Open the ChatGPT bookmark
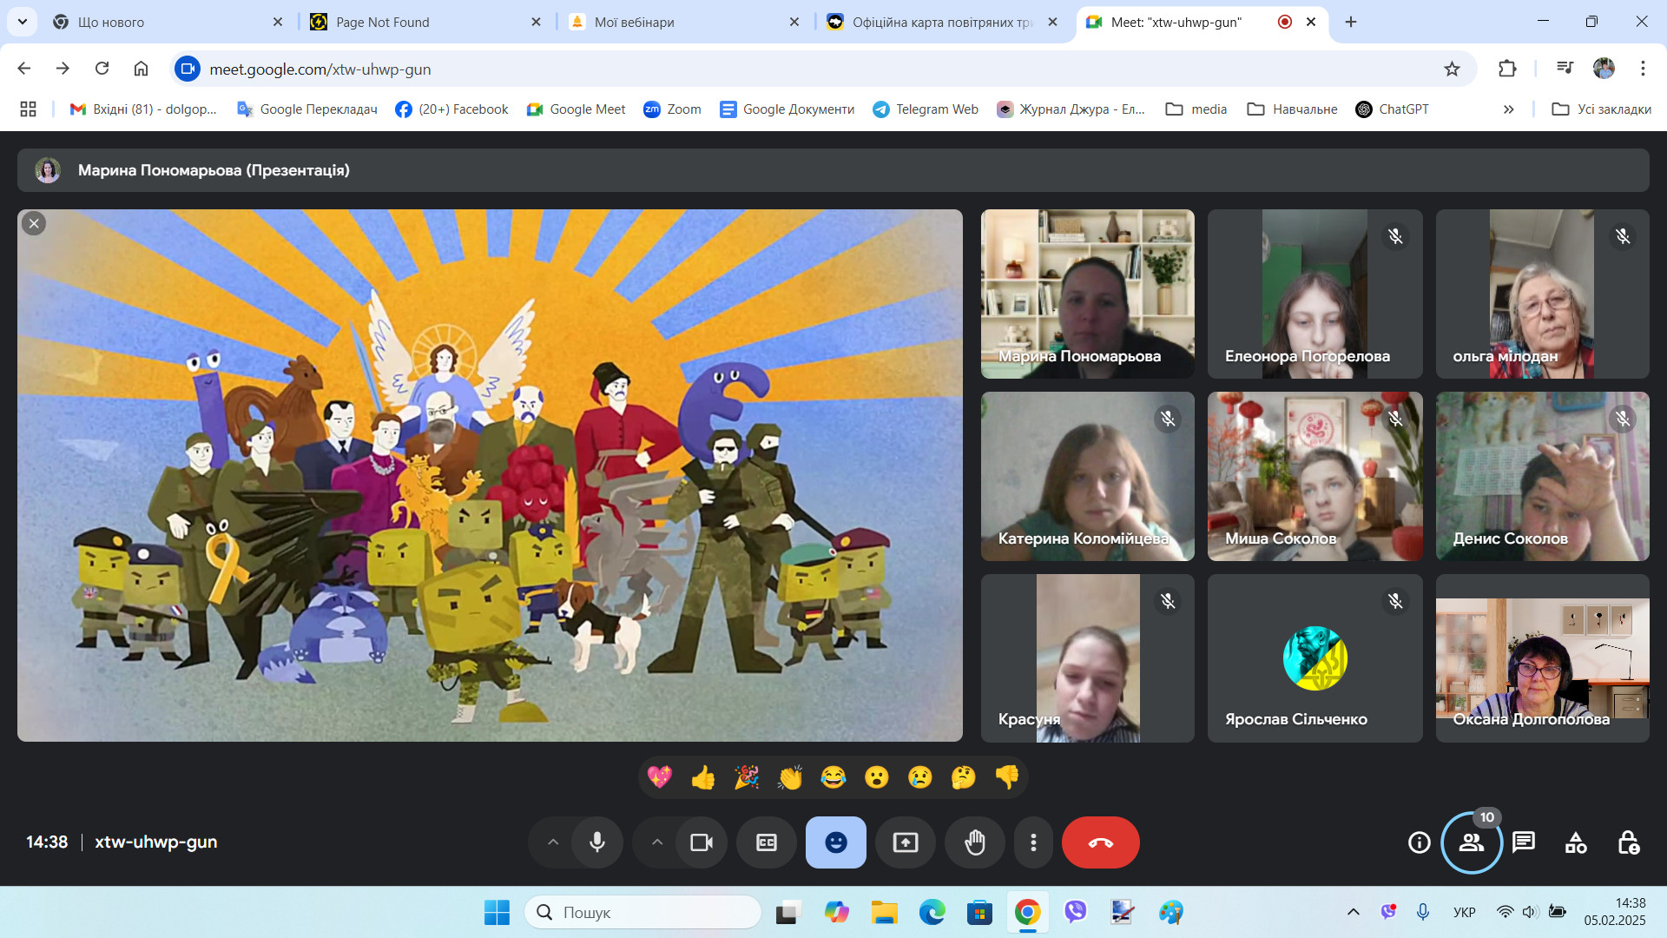 [x=1392, y=109]
